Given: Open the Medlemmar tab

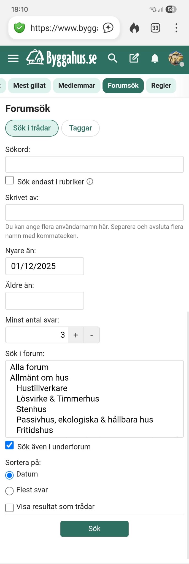Looking at the screenshot, I should pyautogui.click(x=77, y=86).
